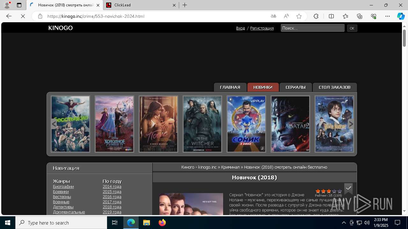The height and width of the screenshot is (229, 408).
Task: Open the НОВИНКИ tab
Action: 263,87
